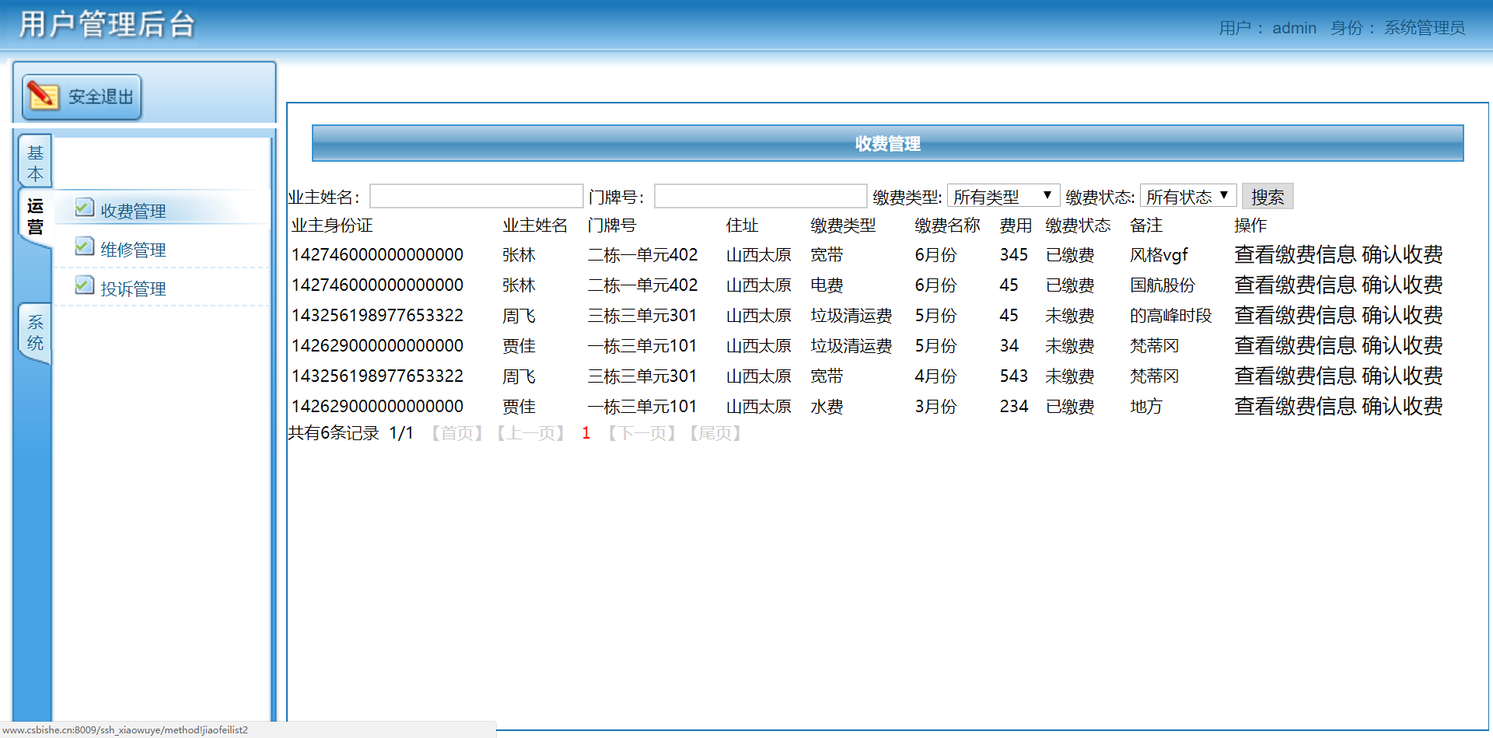Click the 操作 column header

click(1250, 226)
